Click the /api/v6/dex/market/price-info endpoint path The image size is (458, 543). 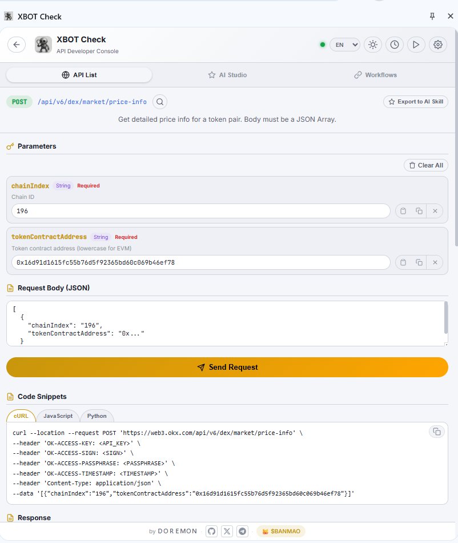click(x=92, y=102)
